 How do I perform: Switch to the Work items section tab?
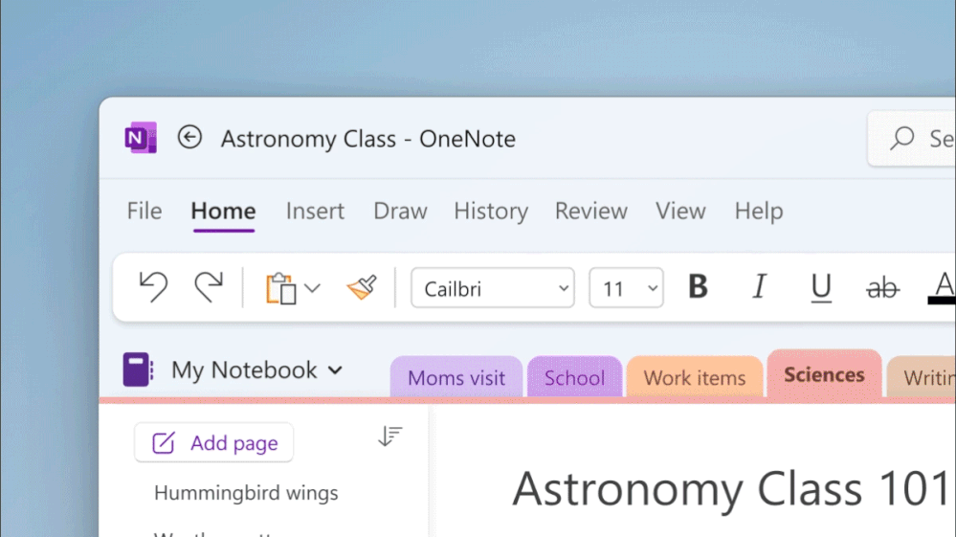pos(694,378)
